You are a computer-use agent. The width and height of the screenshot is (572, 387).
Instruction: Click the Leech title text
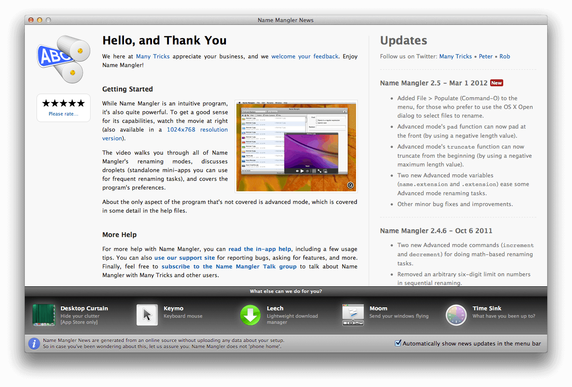275,308
